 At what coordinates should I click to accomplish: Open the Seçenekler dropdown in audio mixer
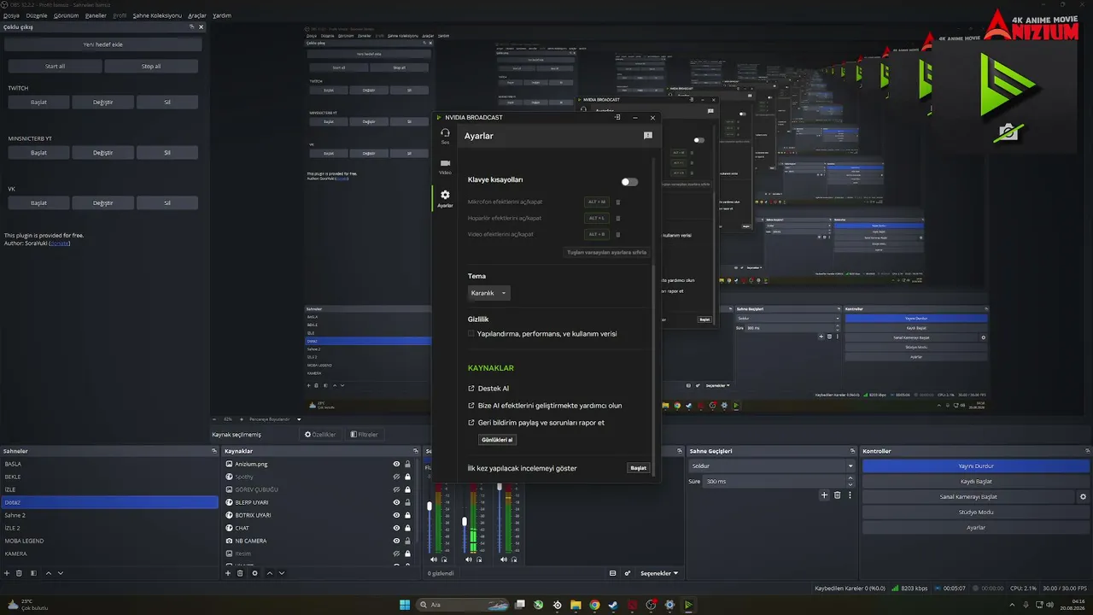coord(659,573)
